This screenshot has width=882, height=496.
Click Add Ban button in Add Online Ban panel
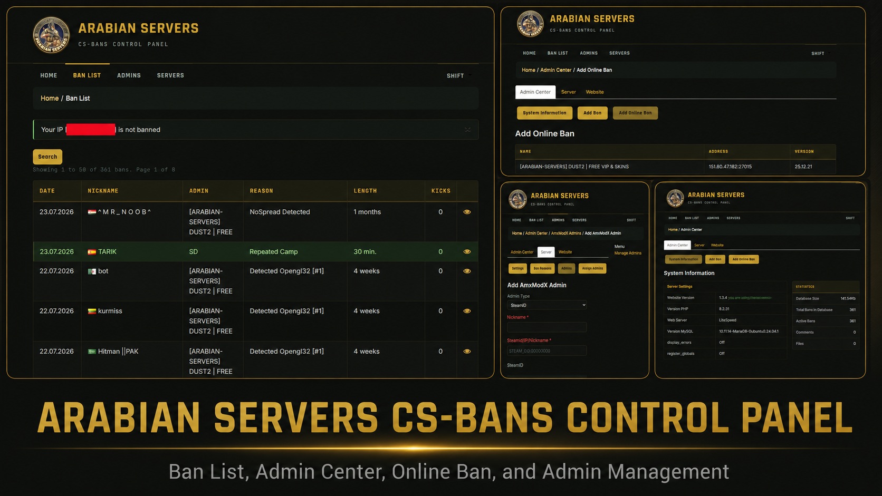click(592, 113)
